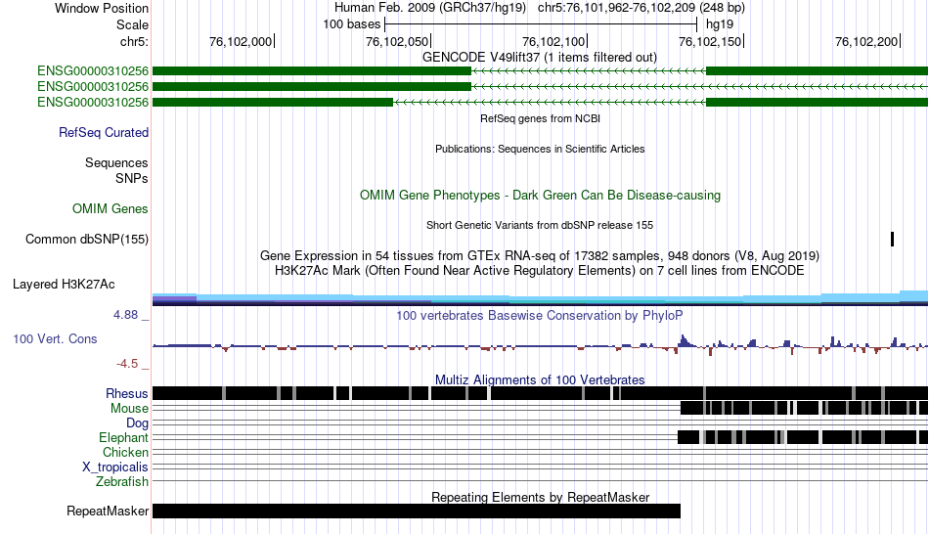929x534 pixels.
Task: Click the GENCODE V49lift37 track title
Action: click(x=540, y=58)
